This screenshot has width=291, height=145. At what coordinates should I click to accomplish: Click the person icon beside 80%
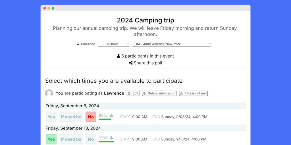point(111,115)
